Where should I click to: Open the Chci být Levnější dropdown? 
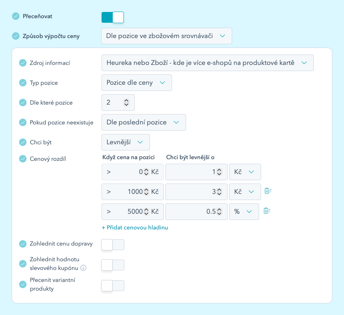(x=126, y=142)
